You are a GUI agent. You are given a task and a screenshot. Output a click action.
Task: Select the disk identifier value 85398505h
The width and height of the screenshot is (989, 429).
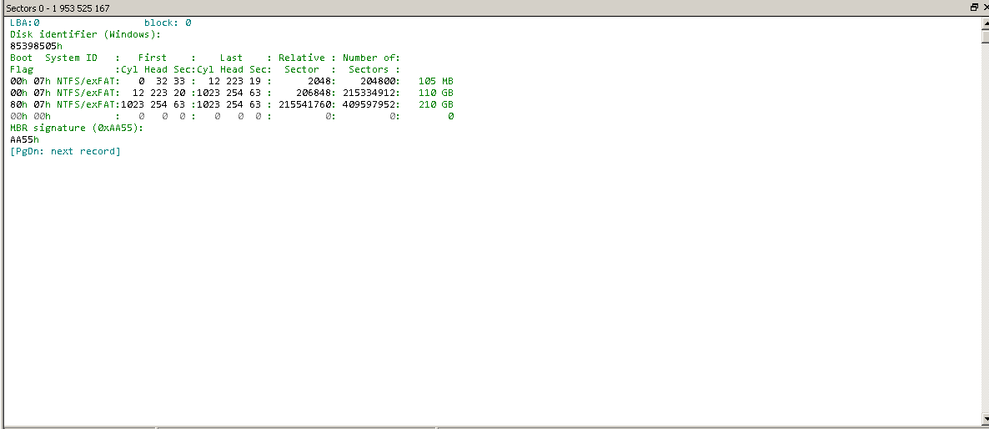36,46
